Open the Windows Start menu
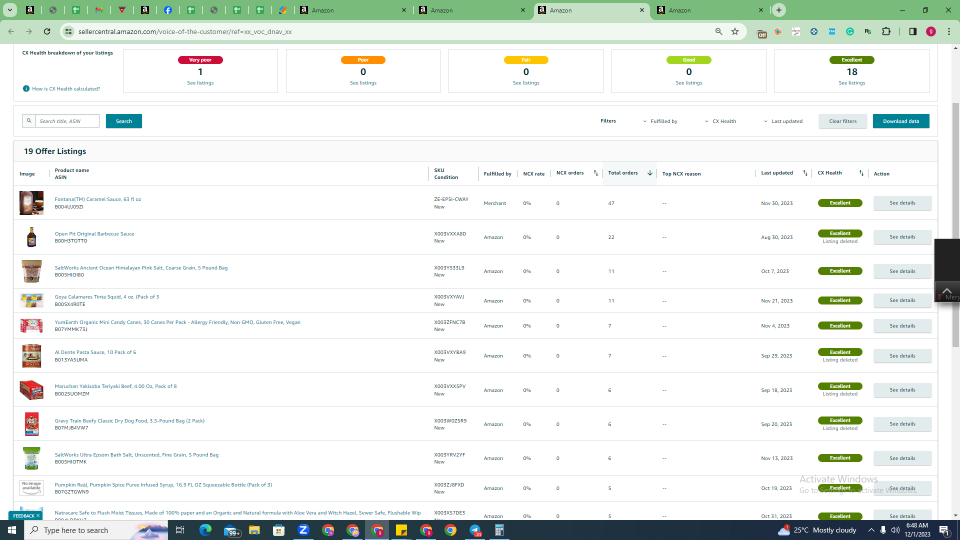Image resolution: width=960 pixels, height=540 pixels. pyautogui.click(x=12, y=530)
